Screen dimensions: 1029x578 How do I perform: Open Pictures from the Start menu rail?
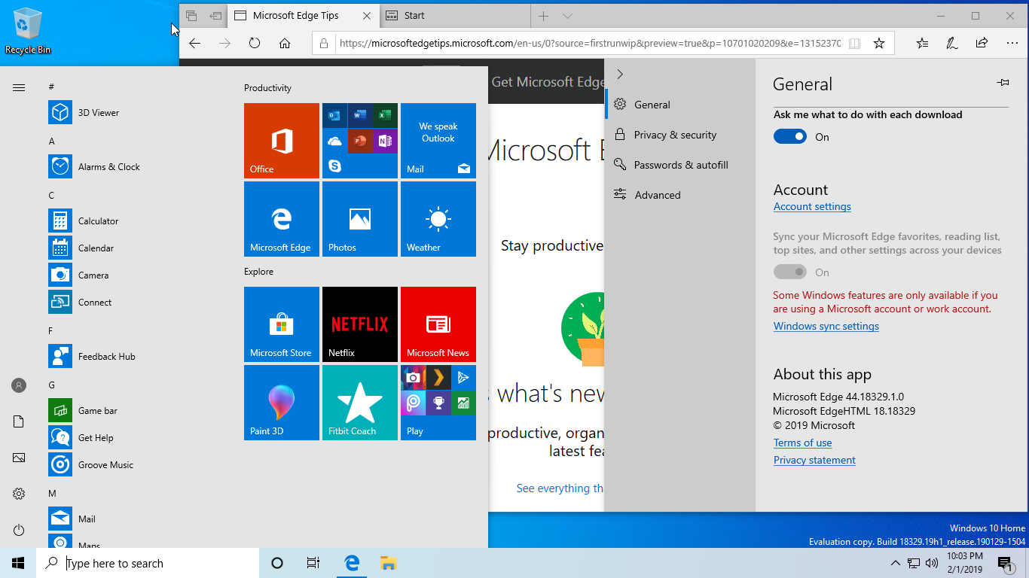coord(19,458)
